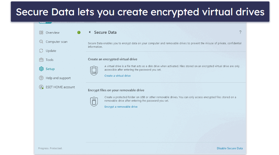Open the question mark help button

click(x=240, y=32)
